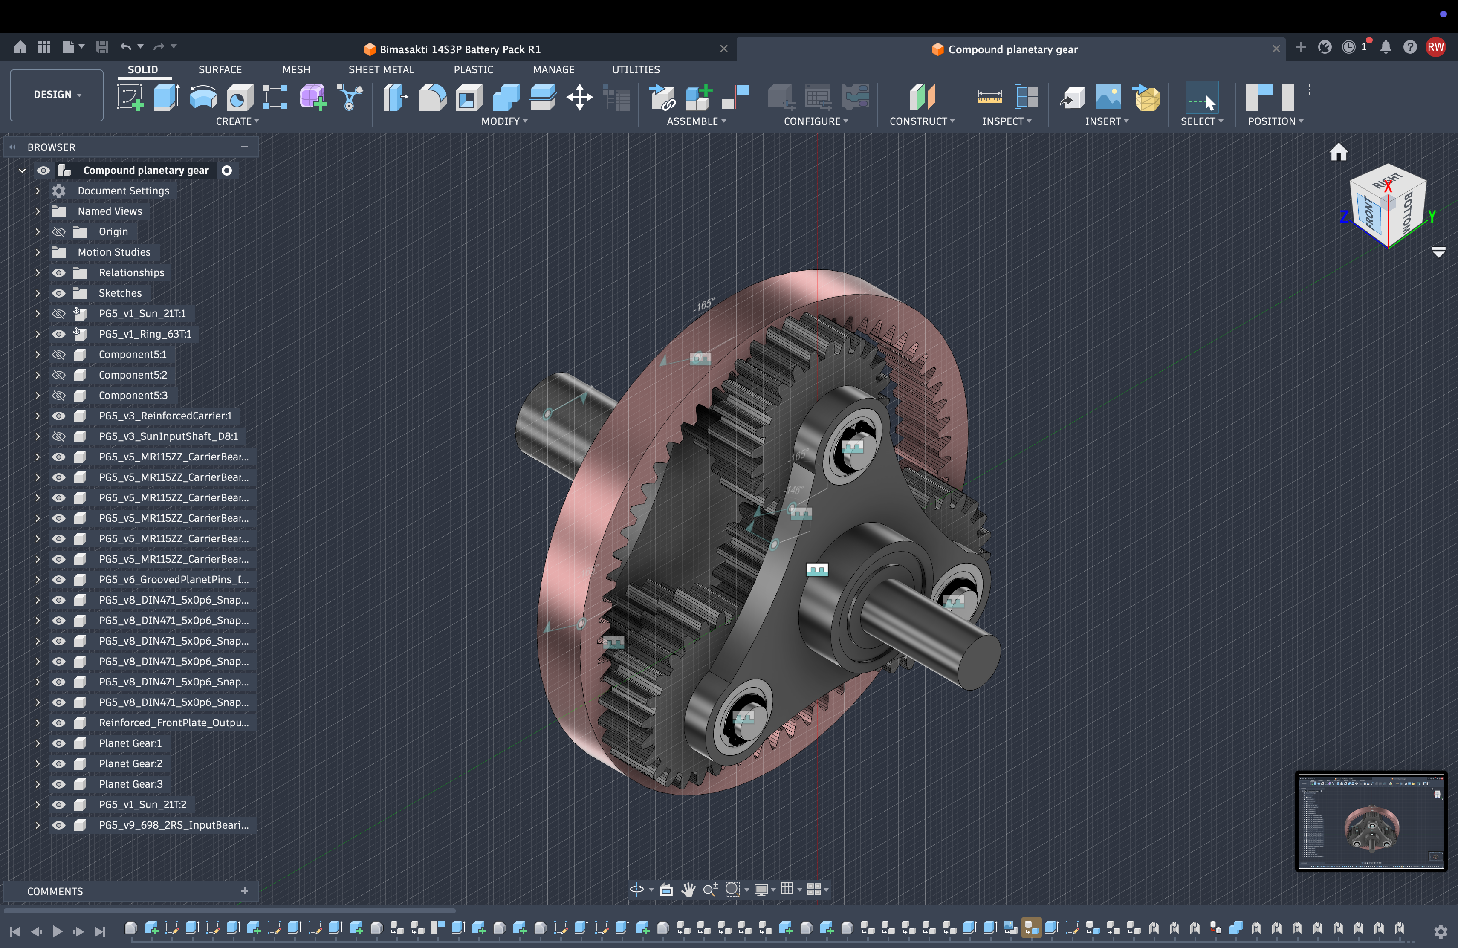Image resolution: width=1458 pixels, height=948 pixels.
Task: Open the DESIGN workspace dropdown
Action: click(57, 95)
